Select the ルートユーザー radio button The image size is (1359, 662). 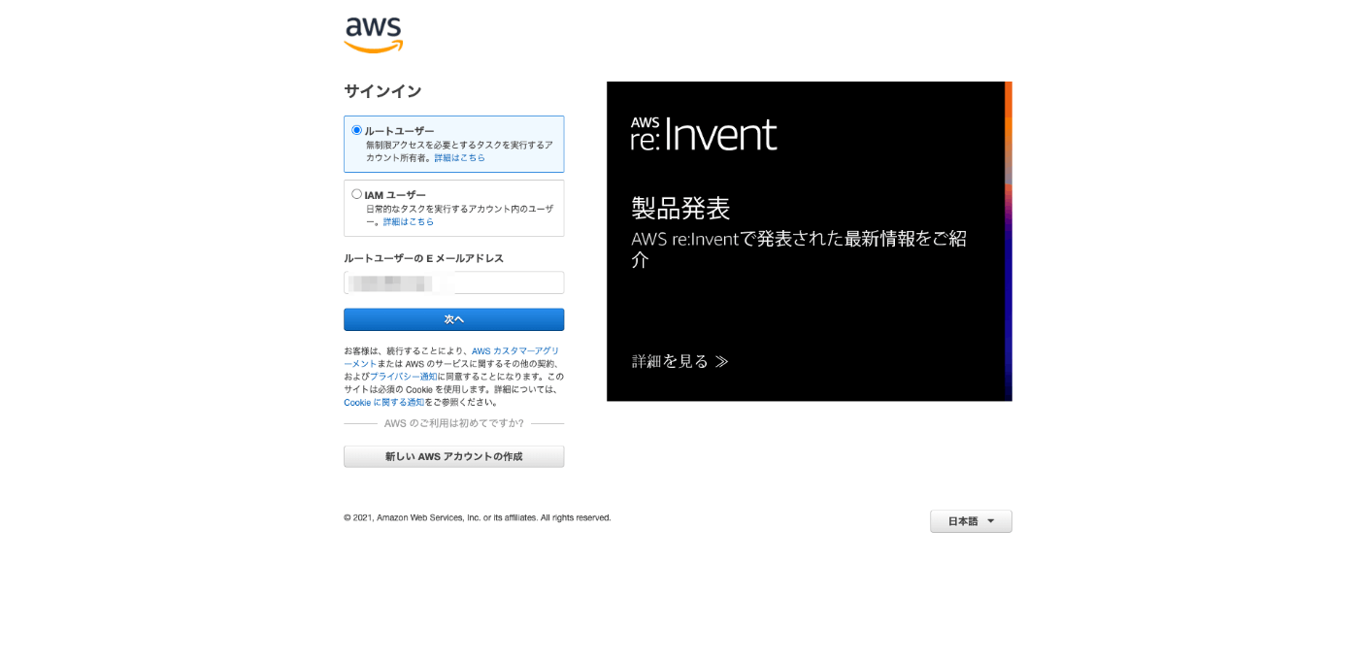tap(356, 130)
